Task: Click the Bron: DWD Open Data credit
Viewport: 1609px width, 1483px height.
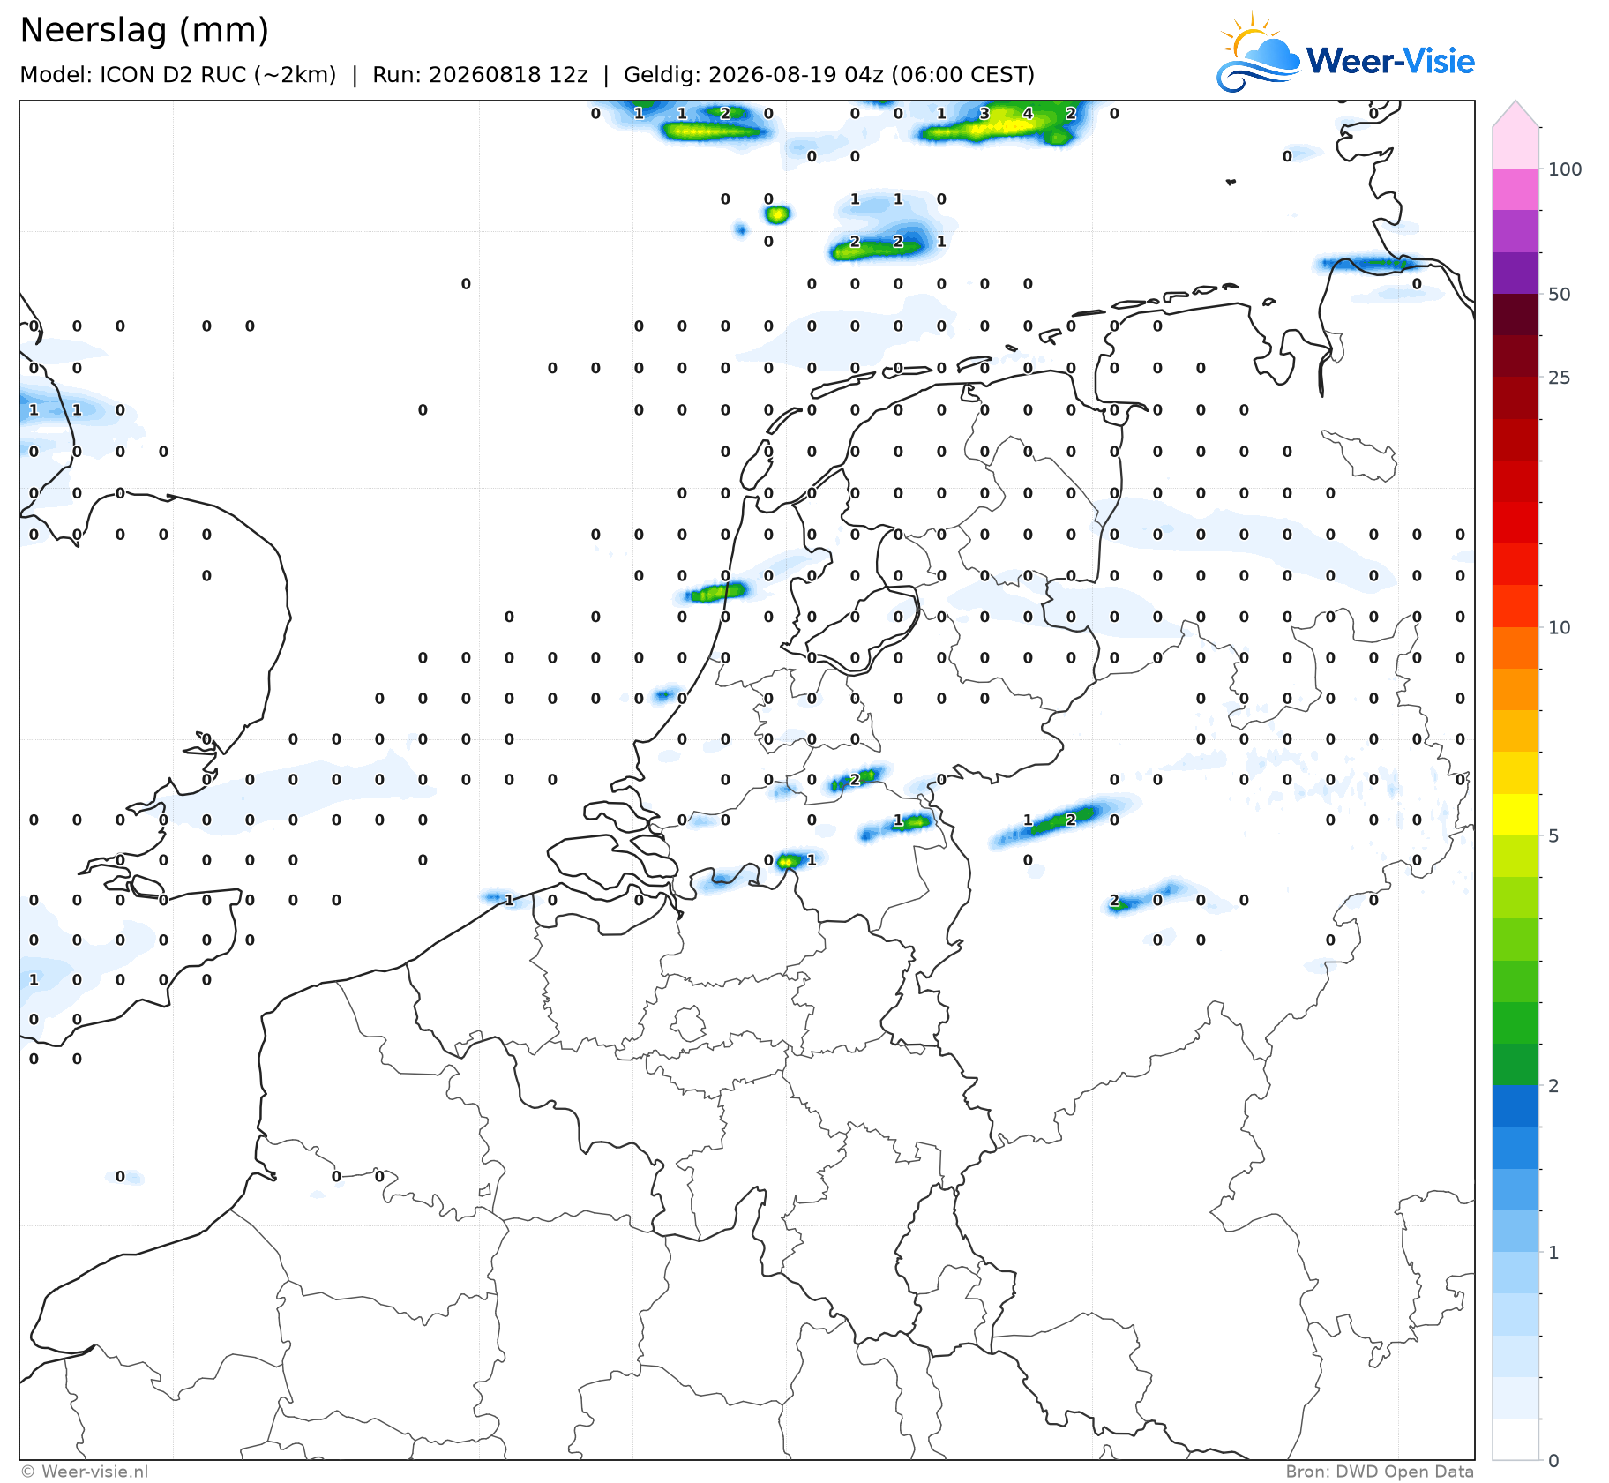Action: pos(1380,1472)
